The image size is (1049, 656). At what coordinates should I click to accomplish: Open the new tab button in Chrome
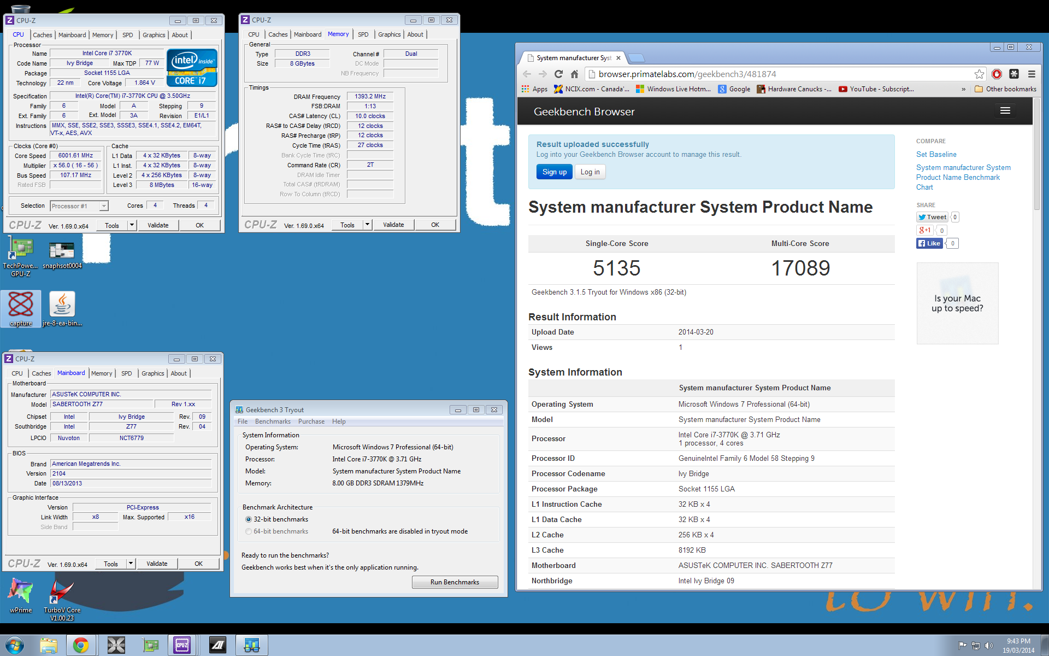click(x=637, y=58)
